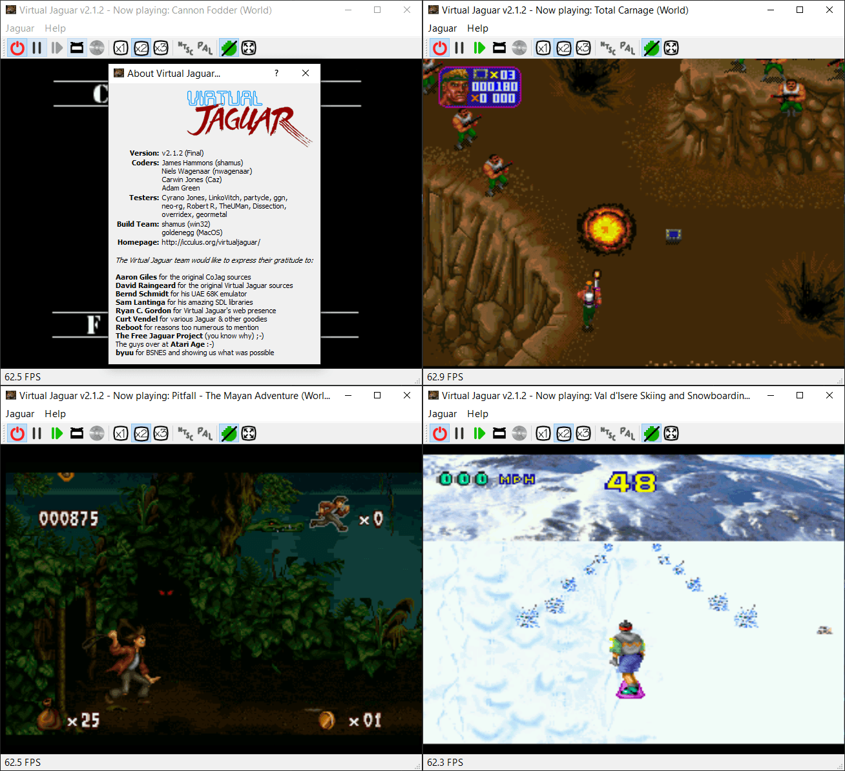The width and height of the screenshot is (845, 771).
Task: Set x3 zoom in Total Carnage window
Action: (x=583, y=48)
